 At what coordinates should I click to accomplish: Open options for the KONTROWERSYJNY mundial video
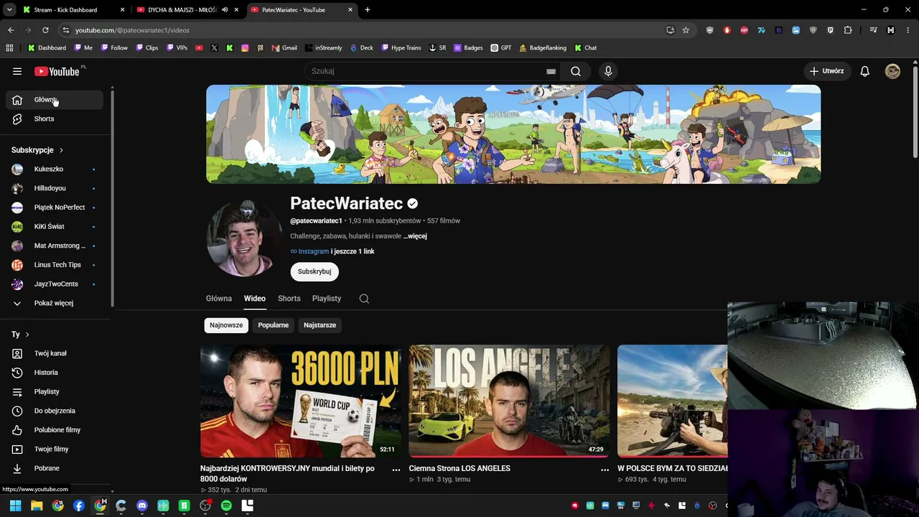396,470
